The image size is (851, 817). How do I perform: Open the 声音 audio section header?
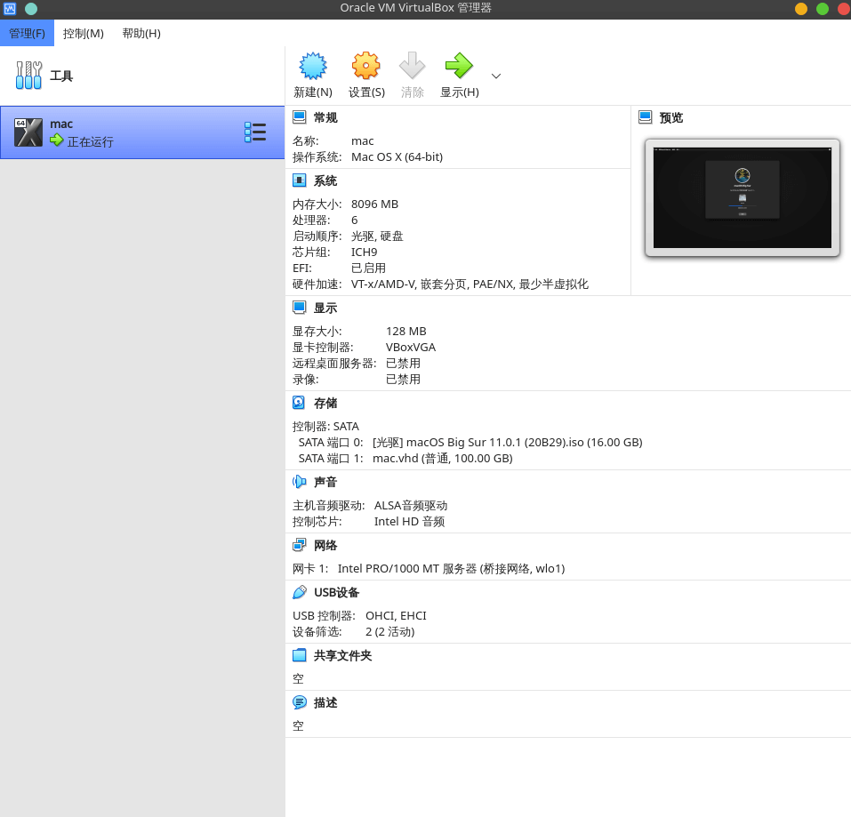coord(325,482)
